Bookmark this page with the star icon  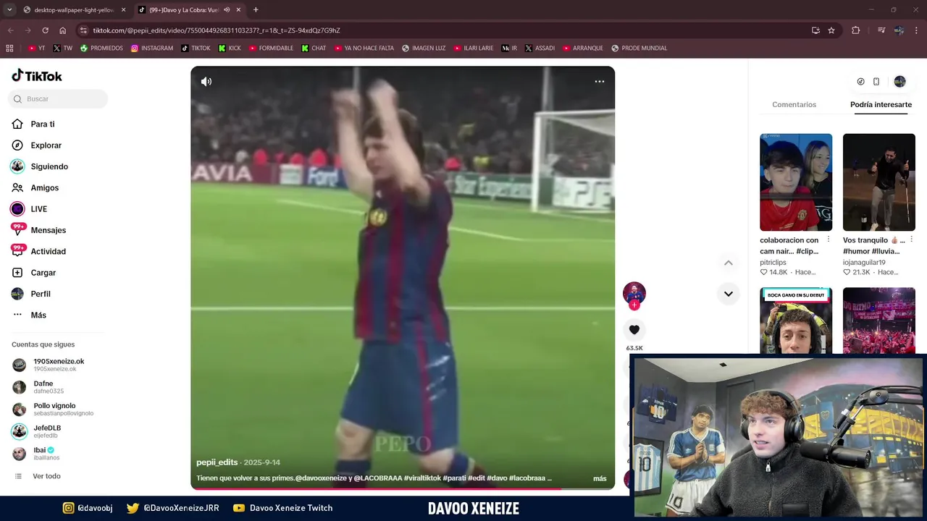coord(831,30)
